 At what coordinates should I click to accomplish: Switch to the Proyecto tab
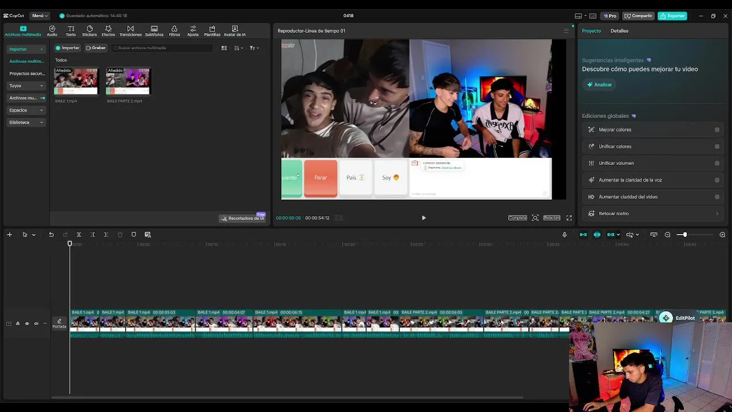coord(591,31)
